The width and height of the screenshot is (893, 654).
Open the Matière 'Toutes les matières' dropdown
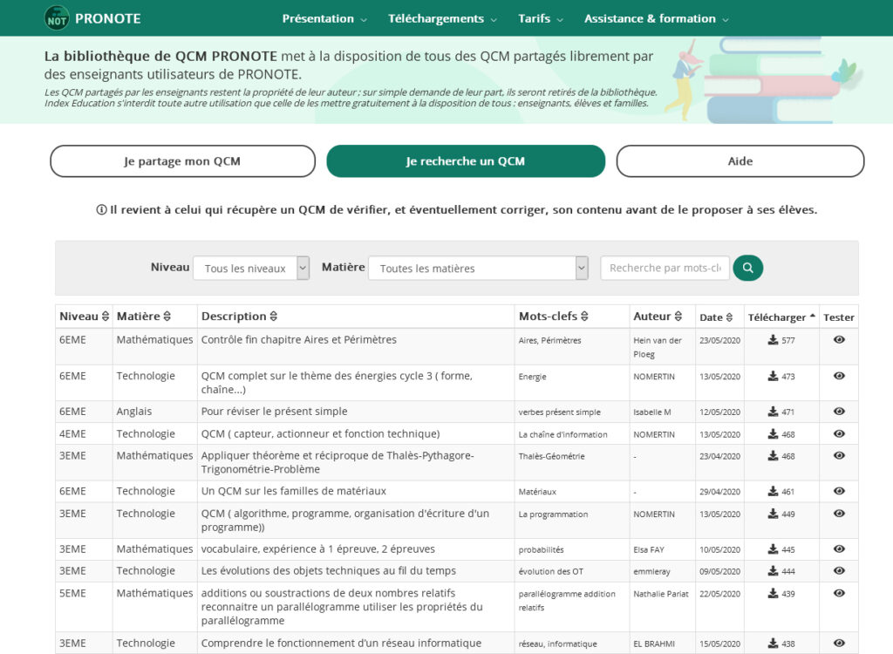point(478,269)
